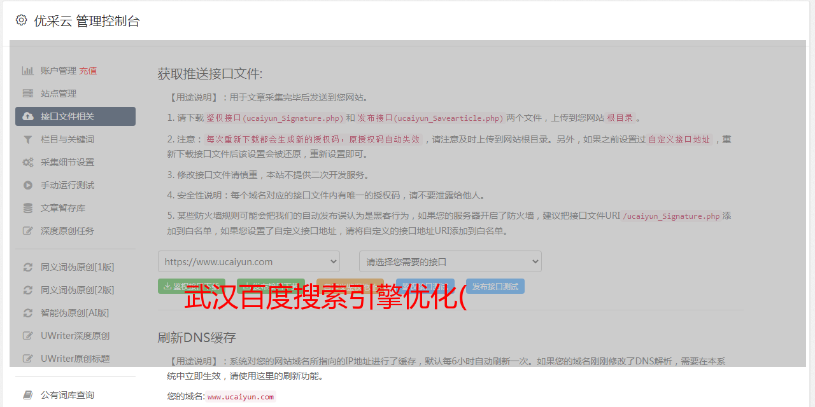The width and height of the screenshot is (815, 407).
Task: Click the red 充值 recharge link
Action: pyautogui.click(x=88, y=71)
